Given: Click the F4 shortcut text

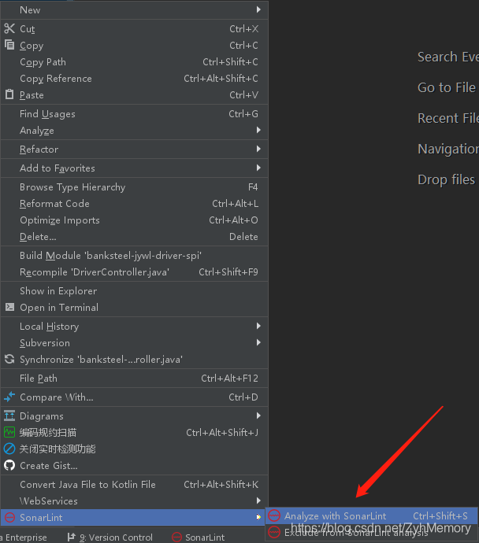Looking at the screenshot, I should [x=253, y=187].
